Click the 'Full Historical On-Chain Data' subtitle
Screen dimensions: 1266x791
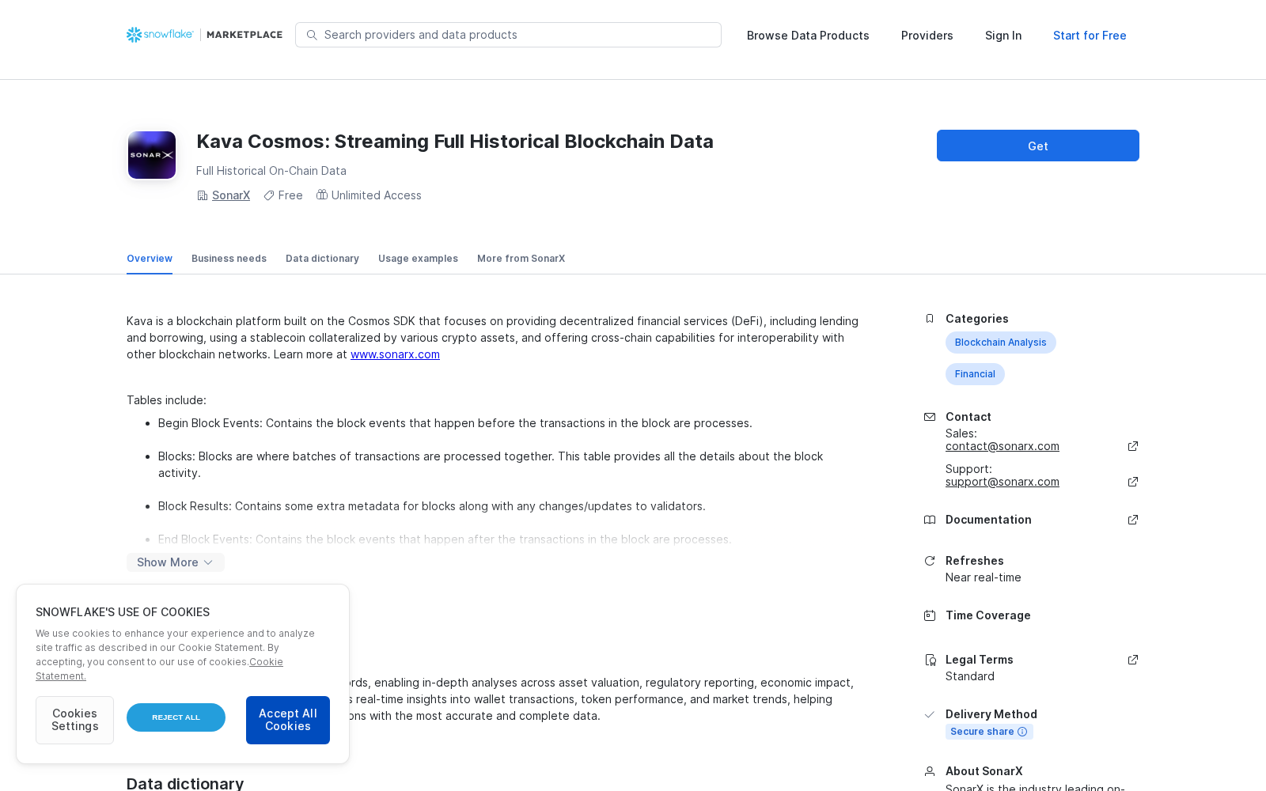(271, 171)
